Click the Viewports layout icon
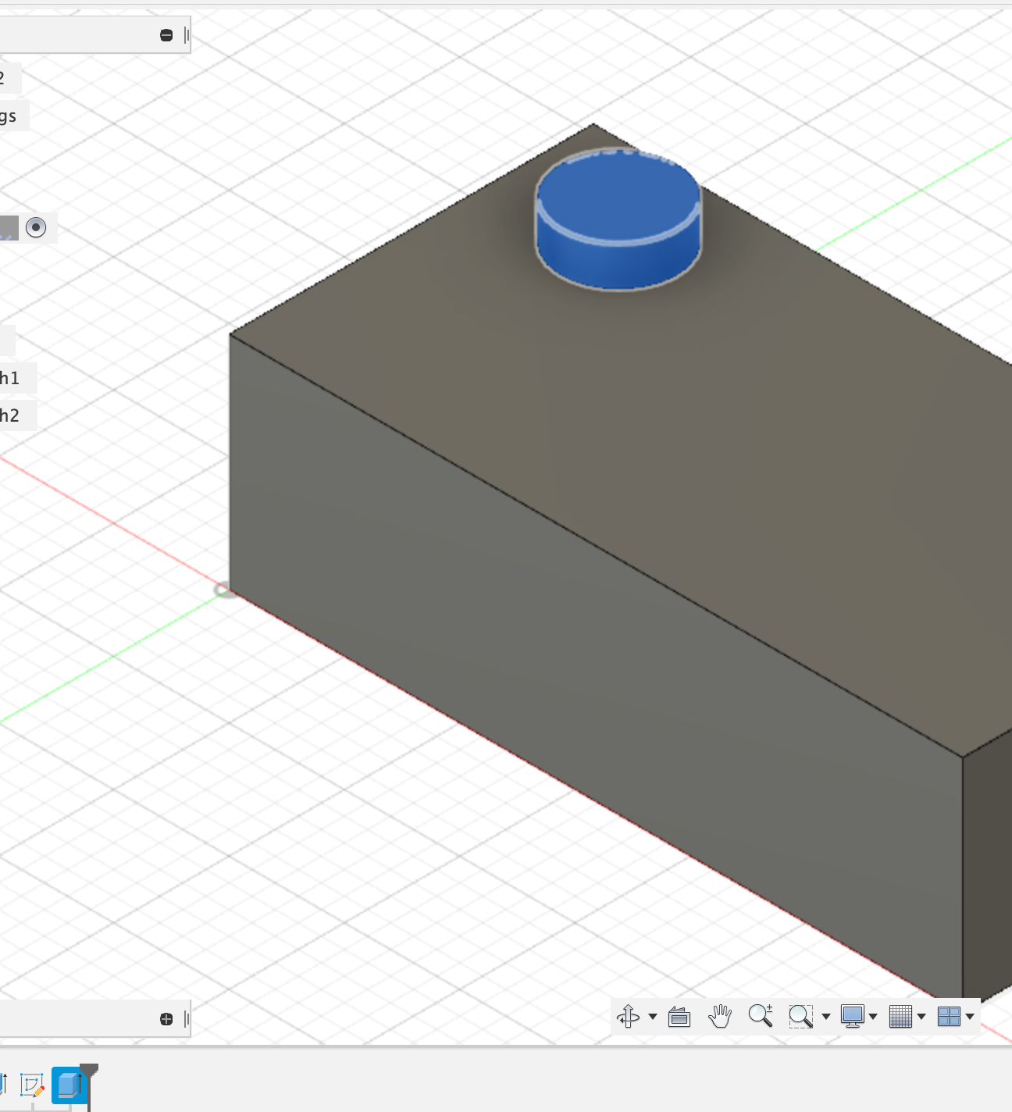 [x=949, y=1016]
